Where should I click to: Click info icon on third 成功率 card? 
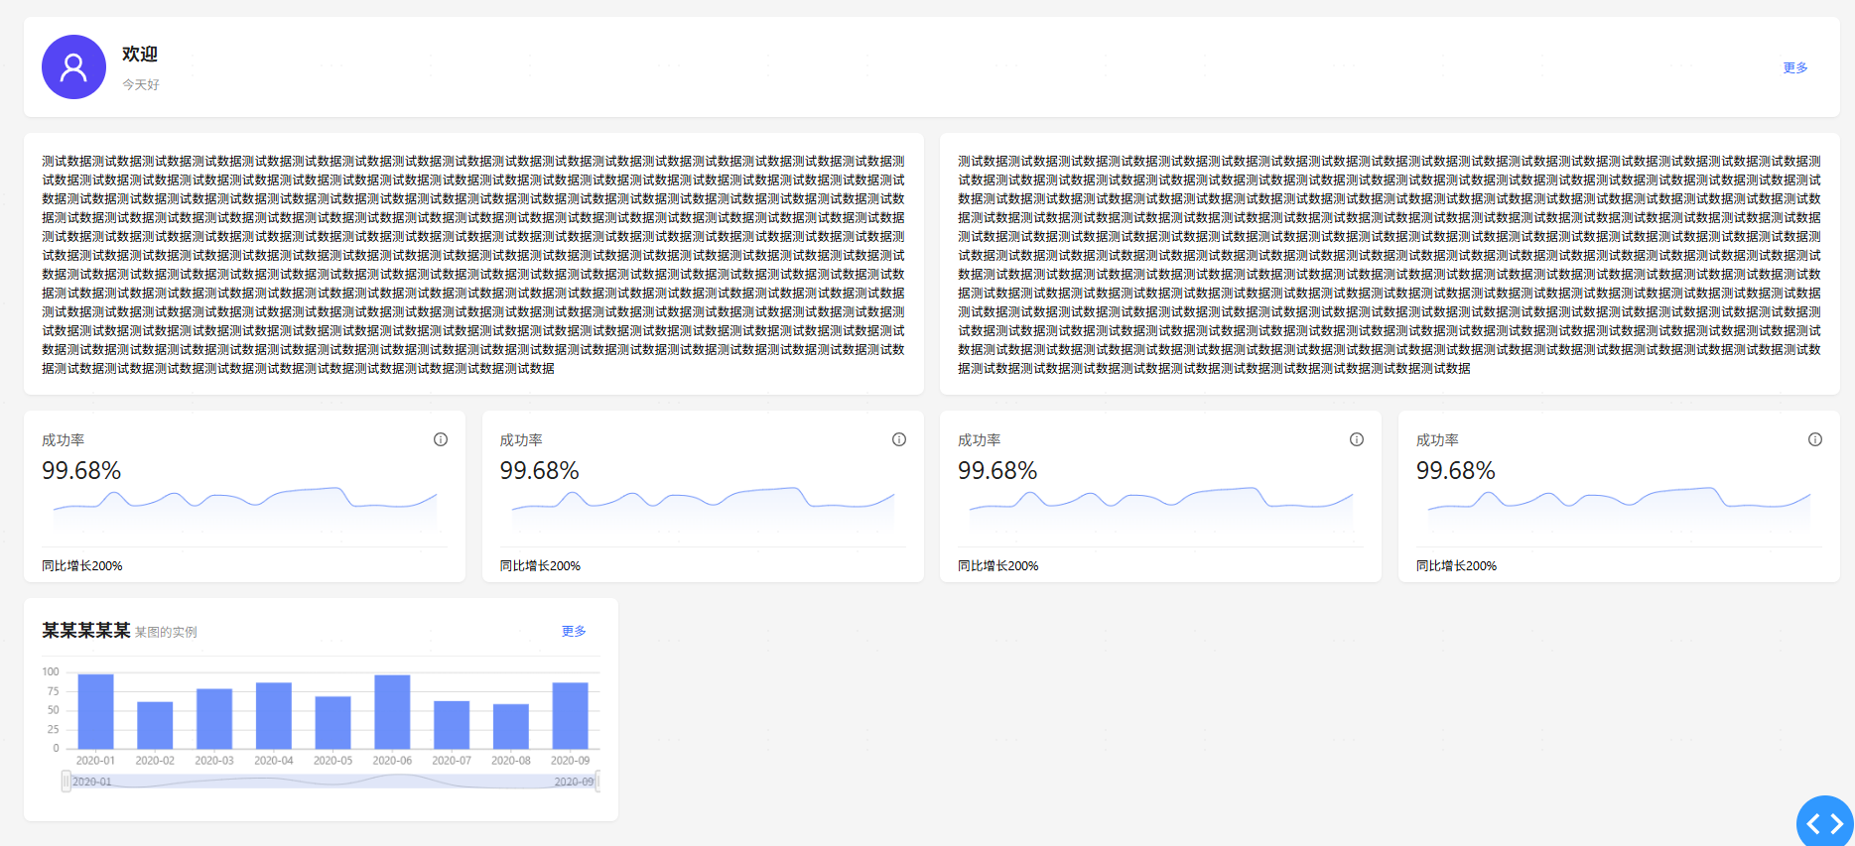click(x=1357, y=439)
